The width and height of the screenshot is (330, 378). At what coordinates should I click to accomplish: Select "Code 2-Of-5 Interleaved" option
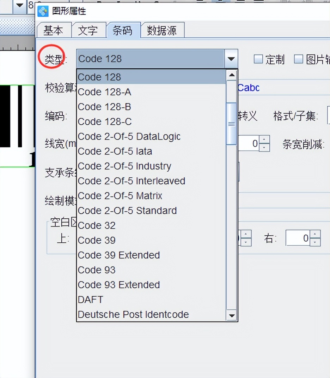[x=131, y=181]
